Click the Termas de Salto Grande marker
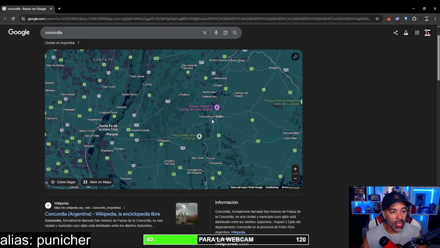 pos(217,107)
